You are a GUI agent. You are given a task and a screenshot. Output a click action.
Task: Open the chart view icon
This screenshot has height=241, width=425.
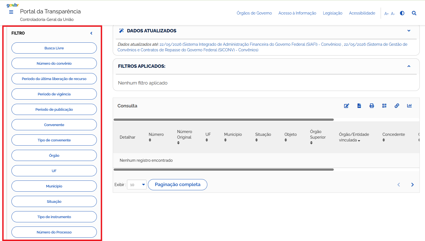point(409,106)
